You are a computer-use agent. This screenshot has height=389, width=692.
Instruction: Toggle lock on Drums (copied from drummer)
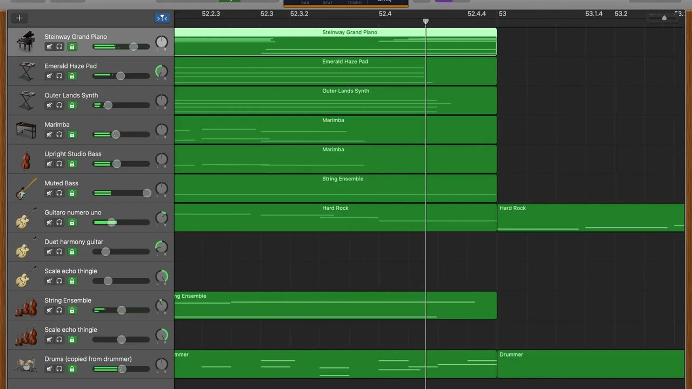(72, 368)
